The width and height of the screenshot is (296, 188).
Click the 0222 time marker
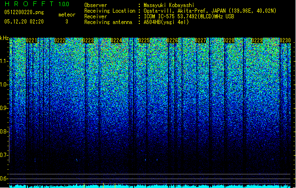60,40
